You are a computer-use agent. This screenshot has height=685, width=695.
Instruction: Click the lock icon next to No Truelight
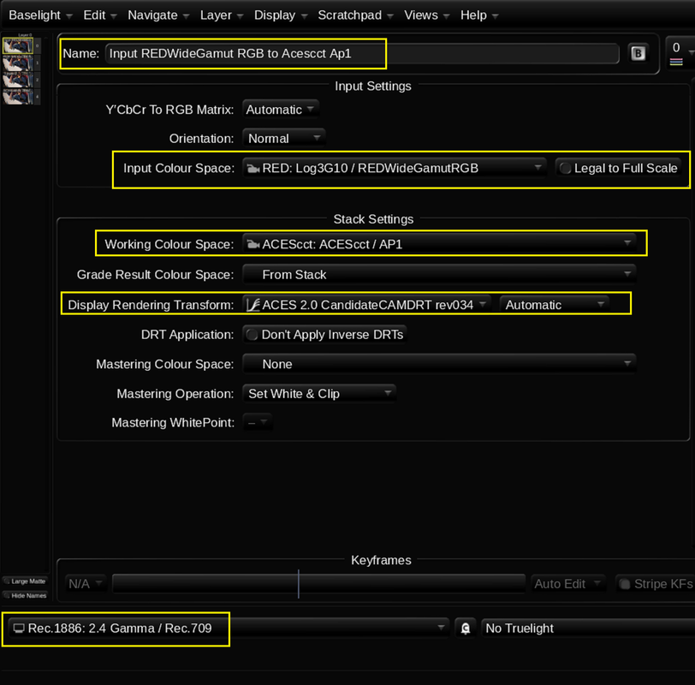pos(465,628)
